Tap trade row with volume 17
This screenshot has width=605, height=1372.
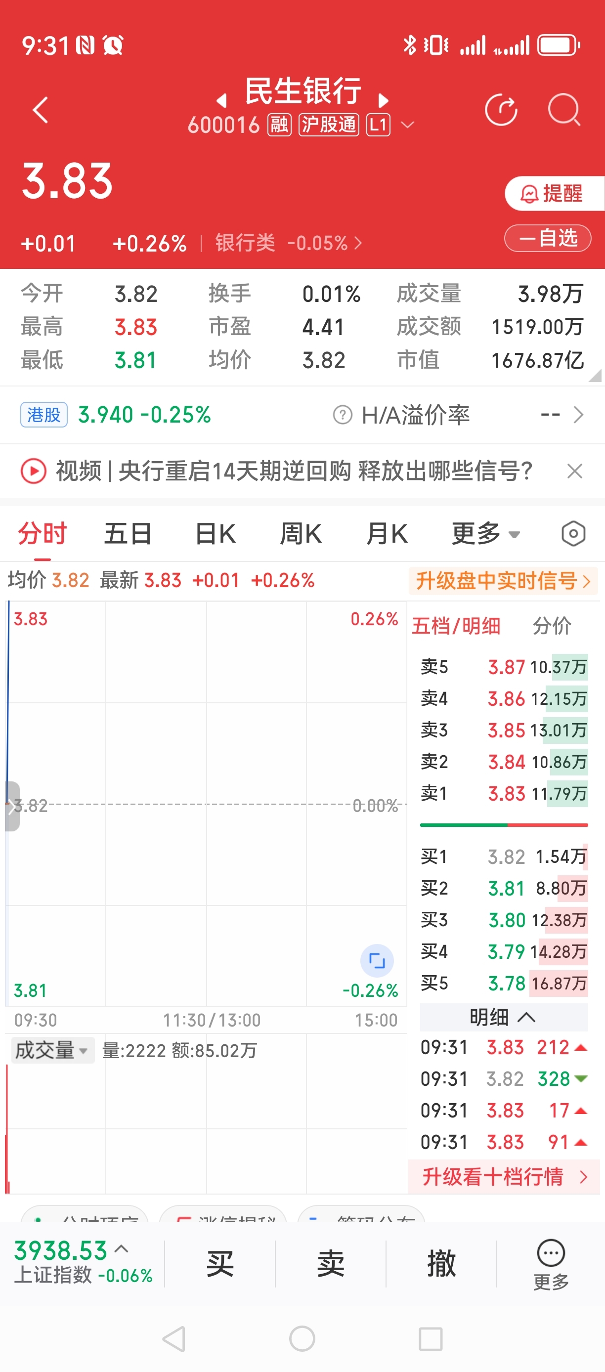pyautogui.click(x=504, y=1111)
